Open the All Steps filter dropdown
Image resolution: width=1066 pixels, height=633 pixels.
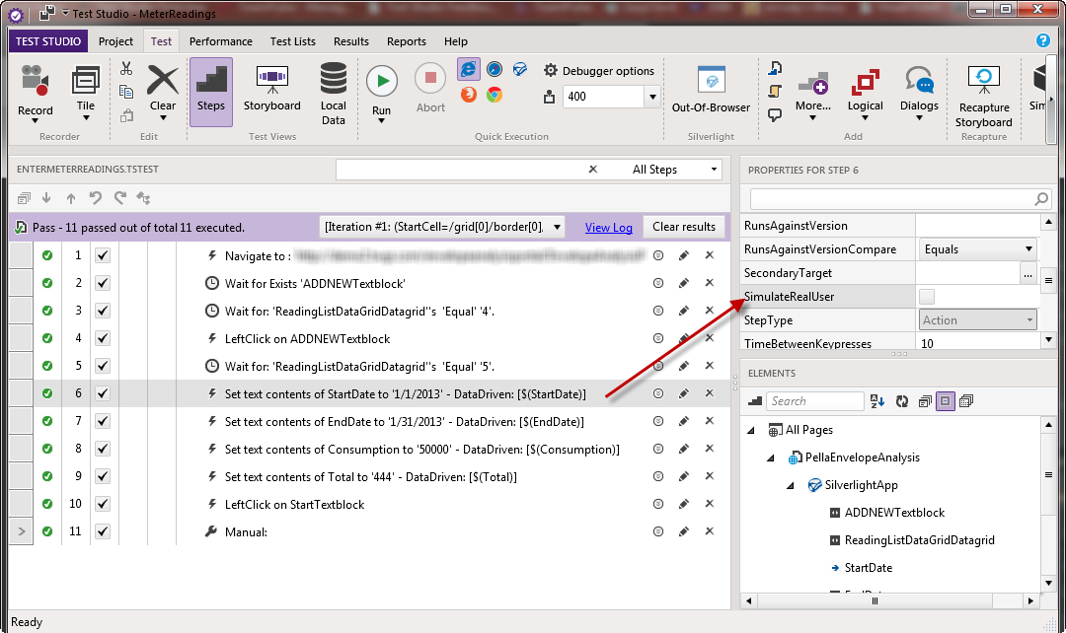[715, 170]
